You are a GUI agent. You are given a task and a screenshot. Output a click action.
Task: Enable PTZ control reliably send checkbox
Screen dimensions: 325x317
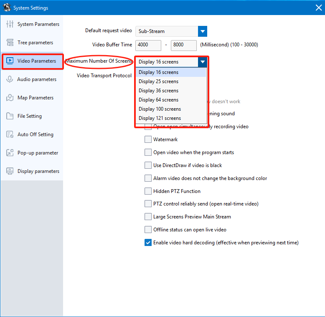pos(148,204)
